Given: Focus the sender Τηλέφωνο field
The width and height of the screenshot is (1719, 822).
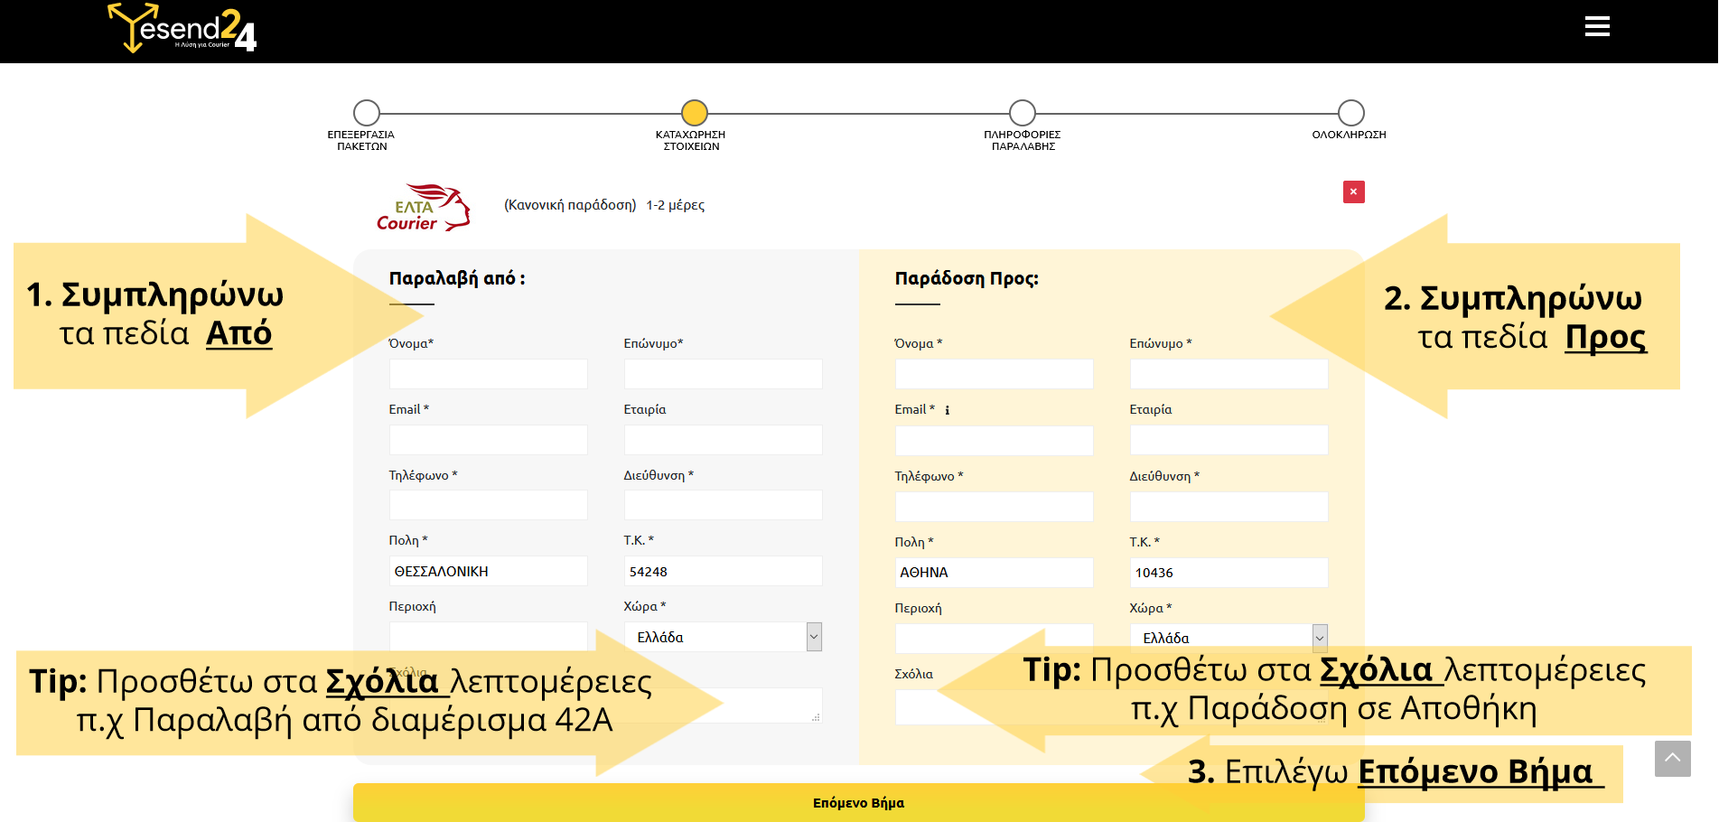Looking at the screenshot, I should click(x=488, y=505).
